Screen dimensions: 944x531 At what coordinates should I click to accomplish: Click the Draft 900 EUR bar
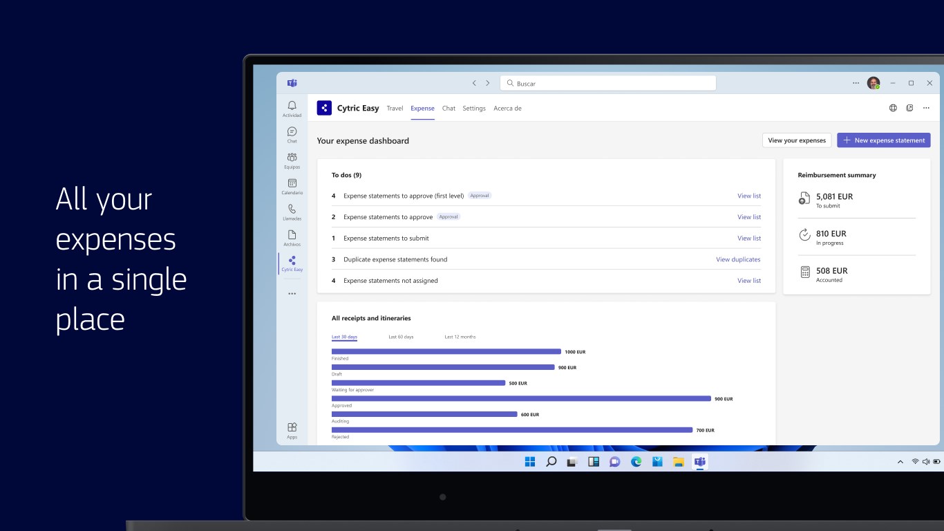[x=443, y=367]
